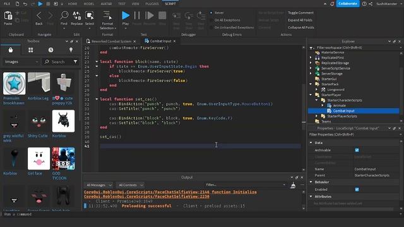Collapse the Data properties section

click(x=311, y=143)
